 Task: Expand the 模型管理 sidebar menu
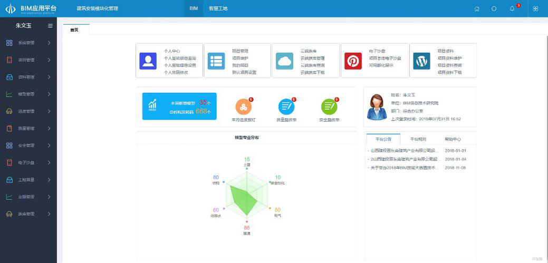[x=28, y=94]
